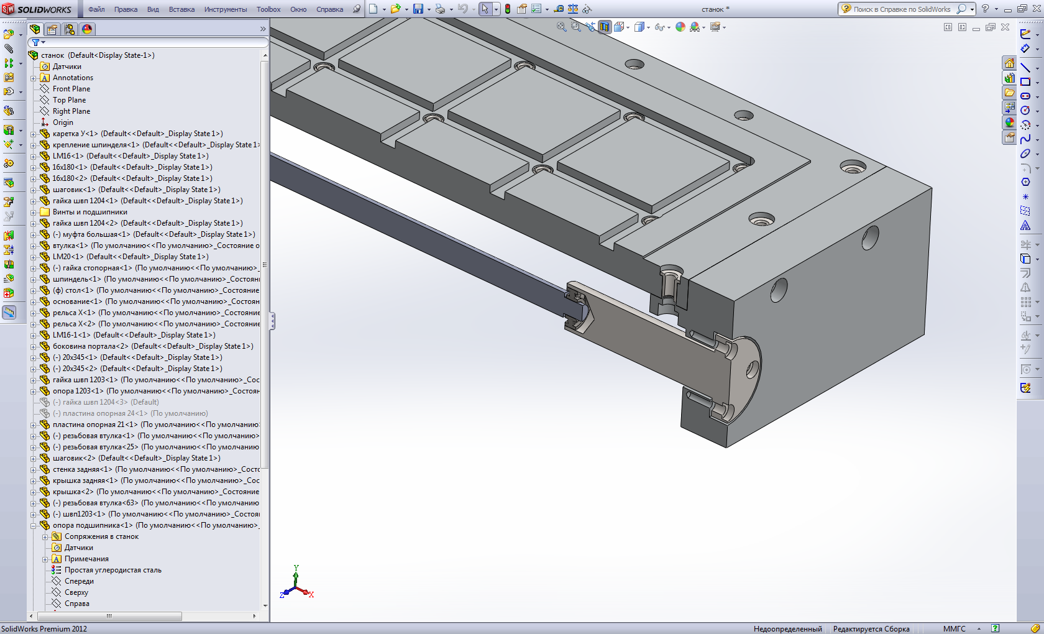Click the Zoom to Area icon

pyautogui.click(x=576, y=27)
